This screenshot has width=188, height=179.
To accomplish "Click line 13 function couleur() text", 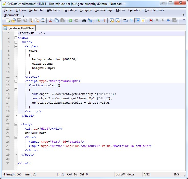I will point(44,85).
